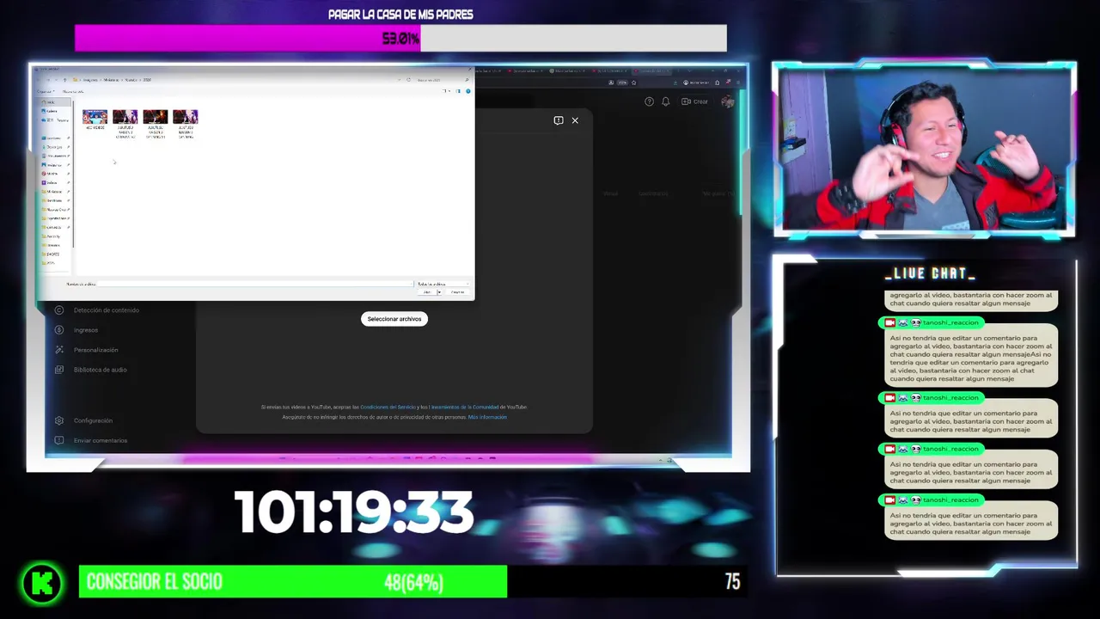Open the YouTube Studio help icon
This screenshot has width=1100, height=619.
(x=649, y=101)
